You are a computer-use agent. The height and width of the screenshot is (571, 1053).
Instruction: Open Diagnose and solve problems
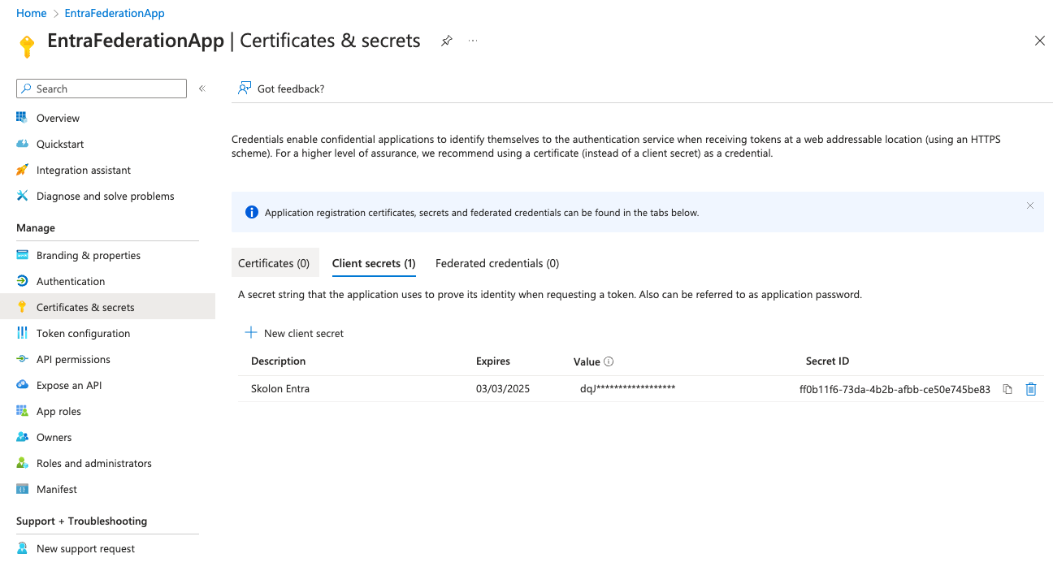pyautogui.click(x=105, y=196)
